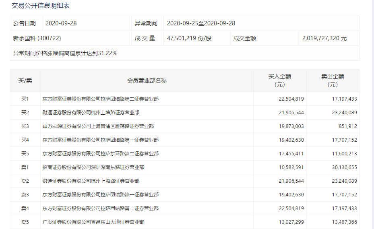
Task: Click the 交易公开信息明细表 title
Action: (x=41, y=6)
